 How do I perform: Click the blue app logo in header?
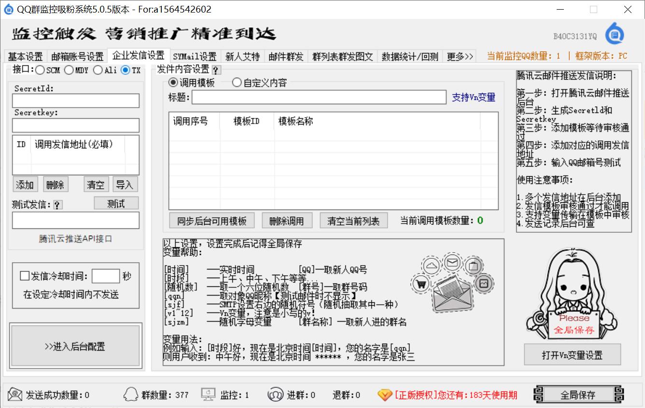[x=615, y=34]
